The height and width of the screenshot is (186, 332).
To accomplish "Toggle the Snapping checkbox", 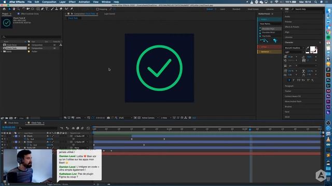I will pyautogui.click(x=98, y=9).
